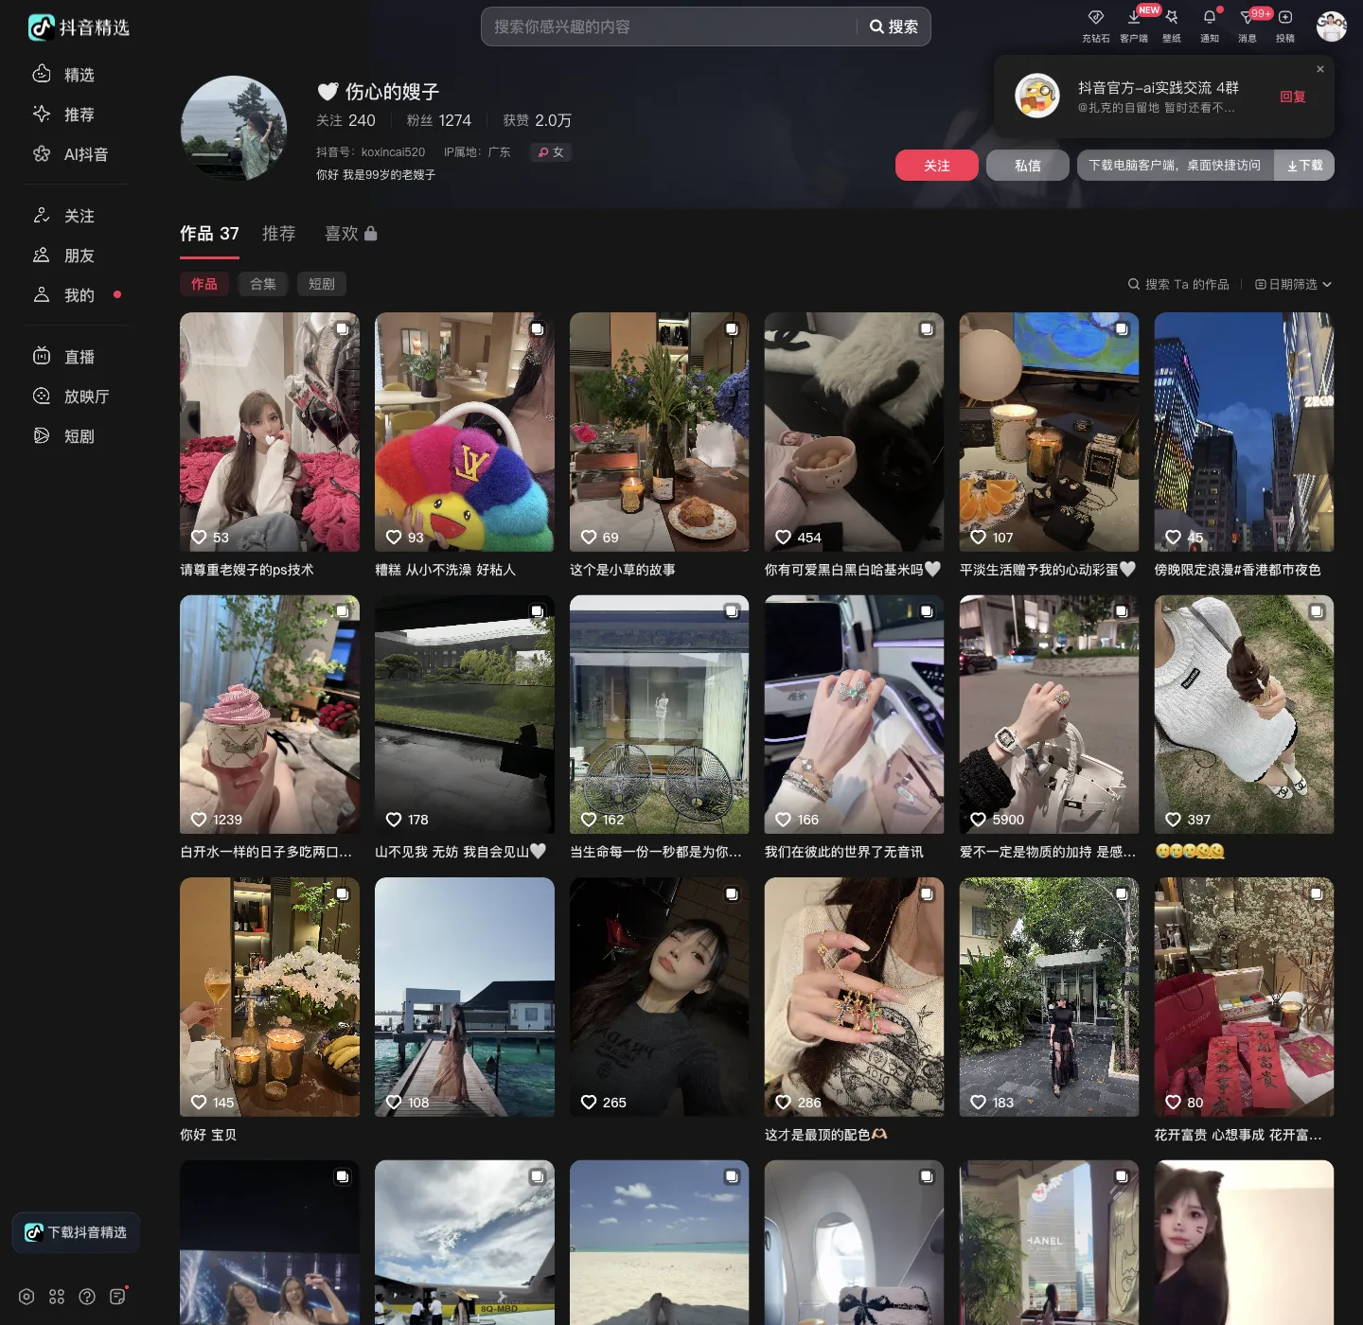Image resolution: width=1363 pixels, height=1325 pixels.
Task: Open the video with 1239 likes
Action: (270, 715)
